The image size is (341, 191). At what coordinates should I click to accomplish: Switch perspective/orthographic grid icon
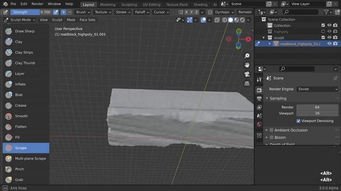point(247,83)
